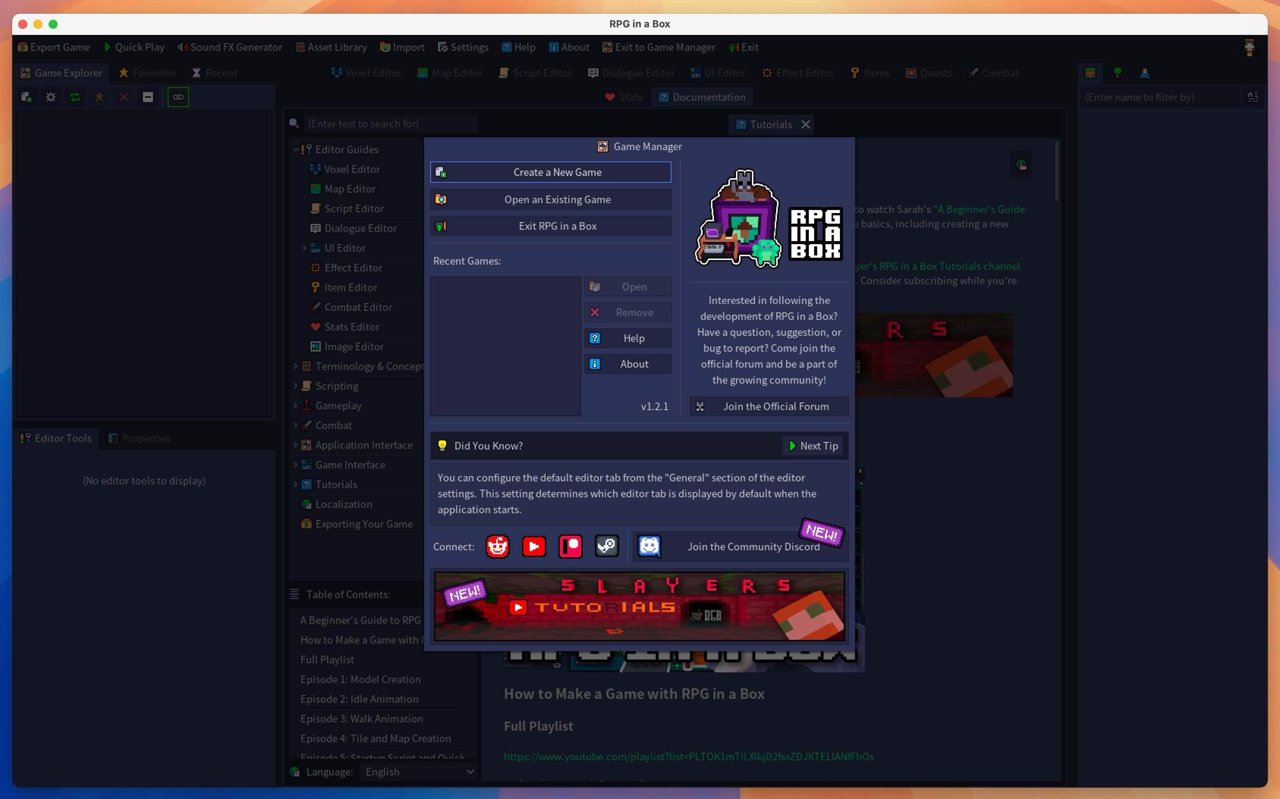
Task: Open the Language dropdown
Action: (419, 772)
